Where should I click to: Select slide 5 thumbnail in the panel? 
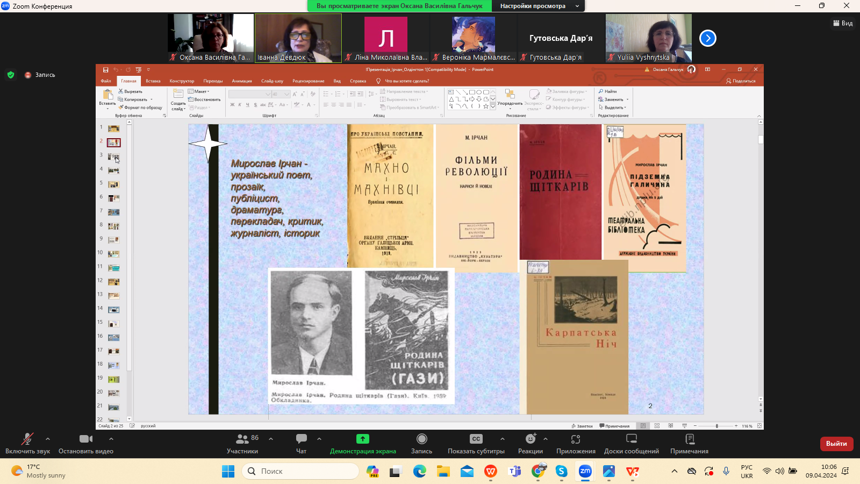113,184
